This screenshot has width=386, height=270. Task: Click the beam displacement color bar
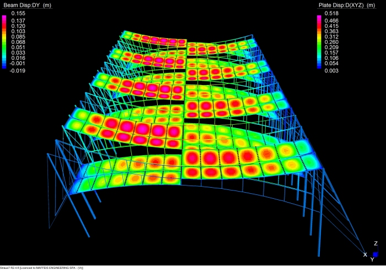pyautogui.click(x=3, y=41)
